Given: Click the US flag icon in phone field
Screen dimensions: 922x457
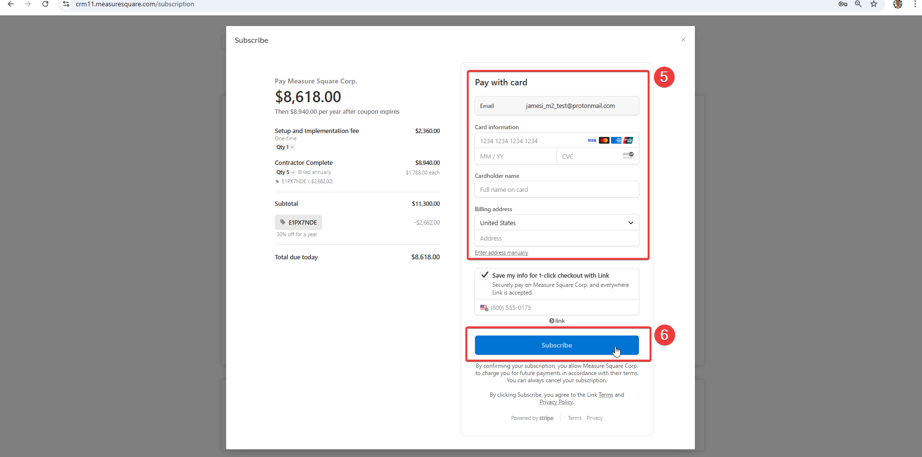Looking at the screenshot, I should pos(484,308).
